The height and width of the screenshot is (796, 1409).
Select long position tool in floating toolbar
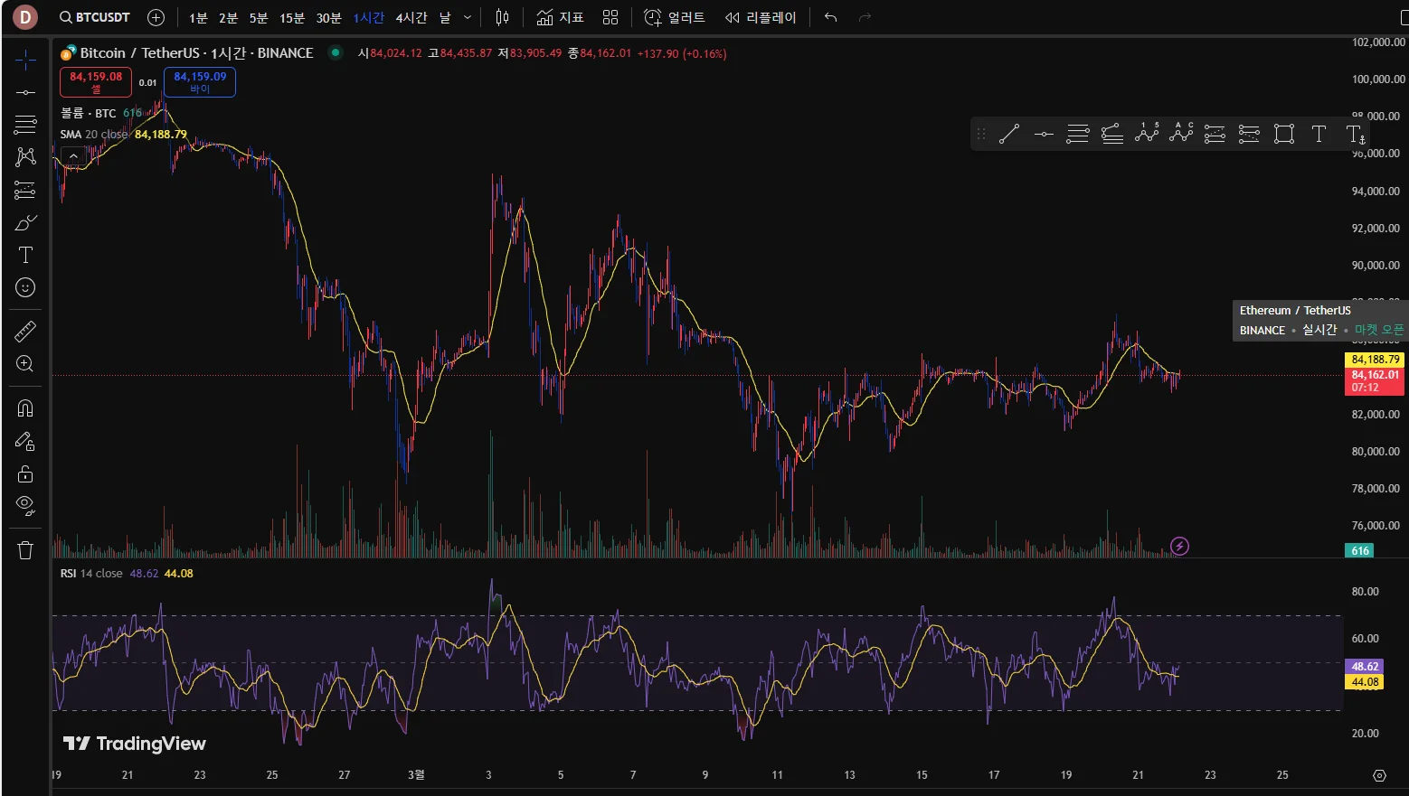coord(1215,135)
